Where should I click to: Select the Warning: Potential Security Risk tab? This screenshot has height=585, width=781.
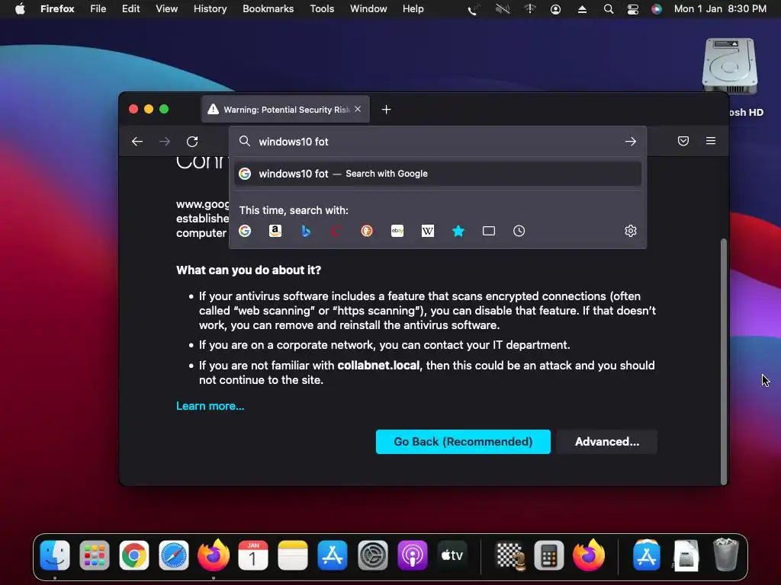[285, 110]
